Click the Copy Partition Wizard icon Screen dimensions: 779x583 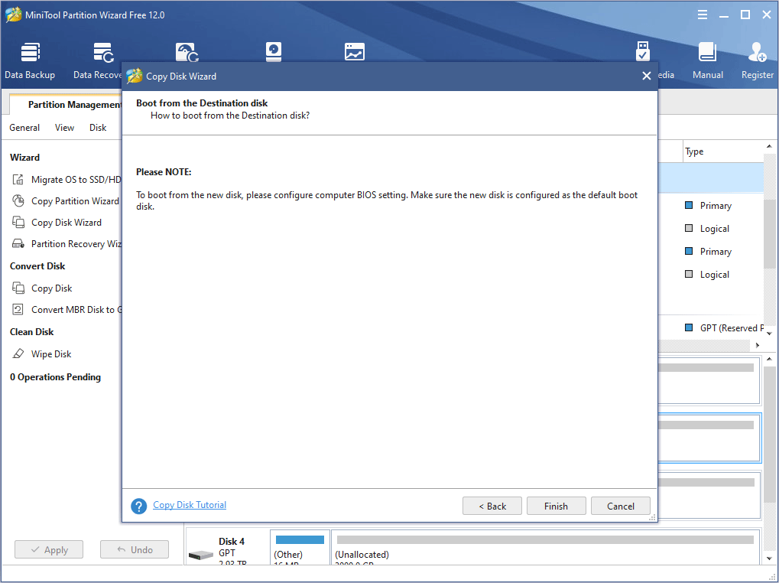(x=18, y=200)
